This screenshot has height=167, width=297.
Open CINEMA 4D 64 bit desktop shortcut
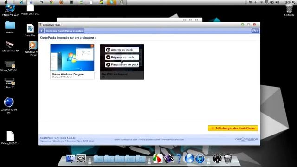9,105
